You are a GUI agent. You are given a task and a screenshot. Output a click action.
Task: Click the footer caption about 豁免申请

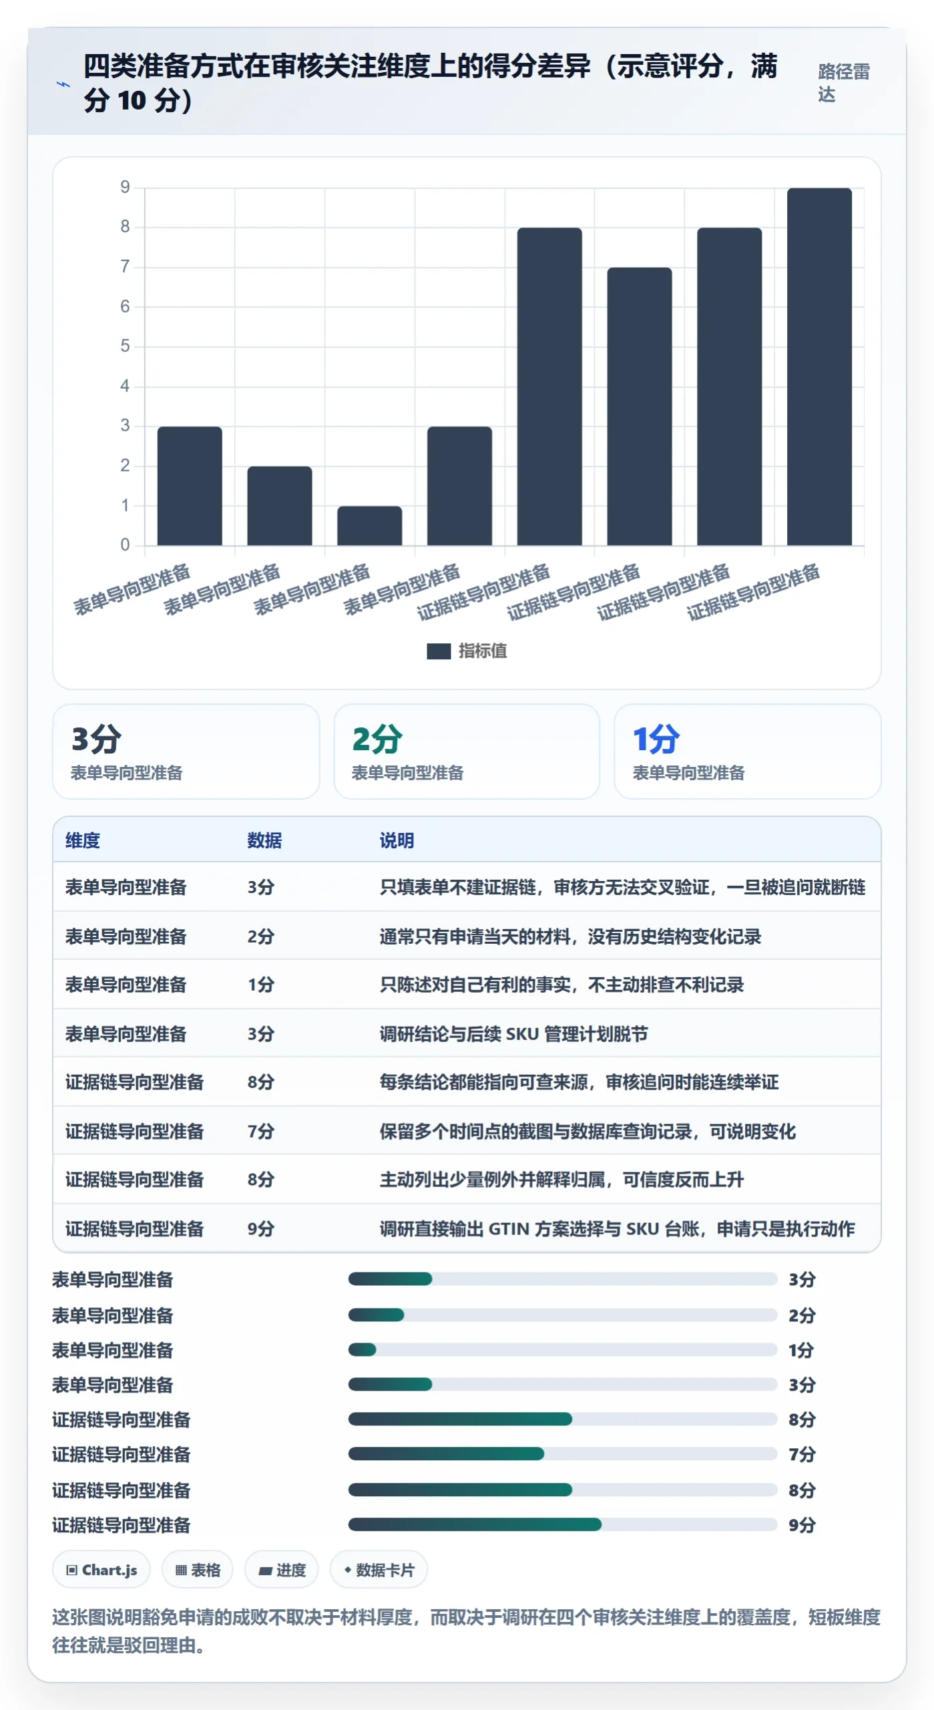(x=467, y=1631)
